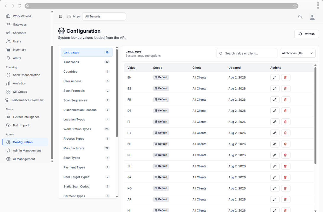The height and width of the screenshot is (212, 323).
Task: Bookmark page with star icon
Action: tap(295, 6)
